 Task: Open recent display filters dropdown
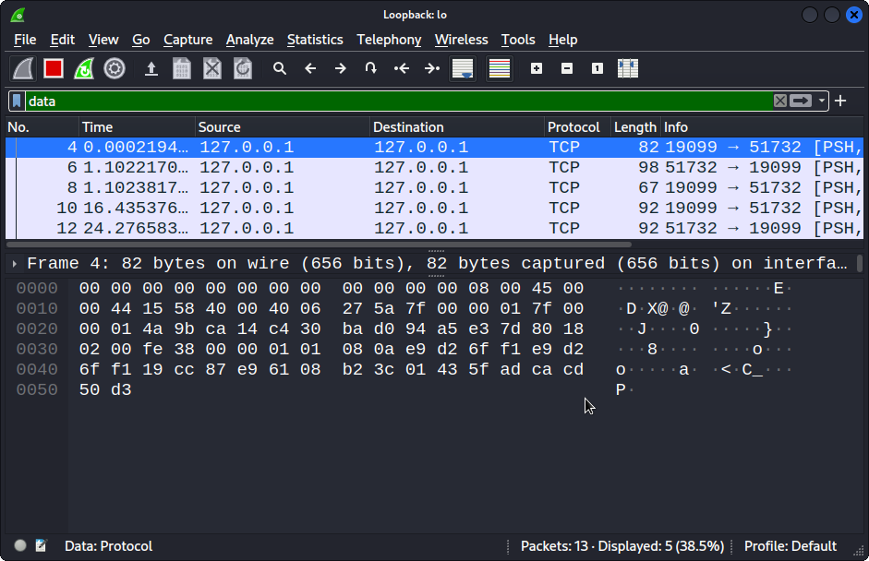point(821,101)
